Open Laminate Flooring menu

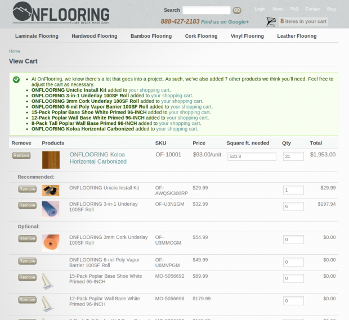pos(37,36)
